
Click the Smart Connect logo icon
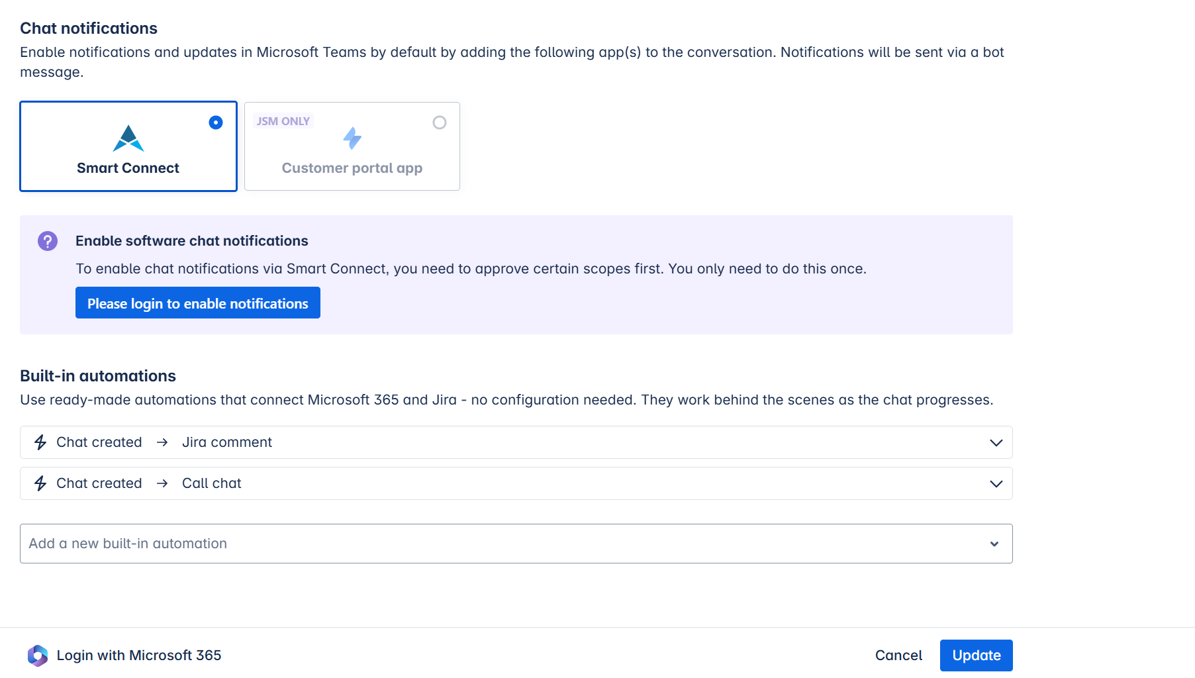tap(128, 138)
